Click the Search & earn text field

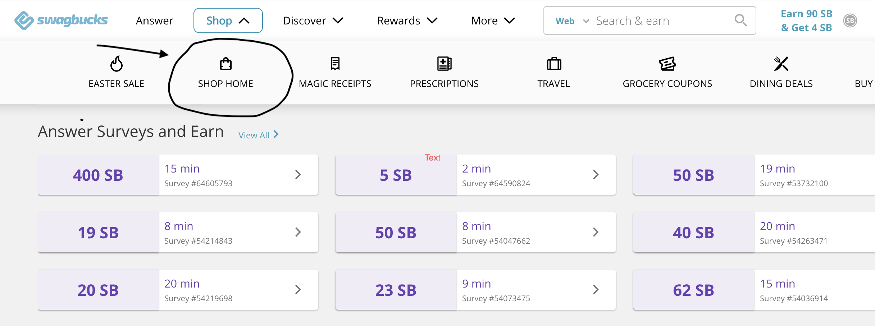pyautogui.click(x=662, y=21)
